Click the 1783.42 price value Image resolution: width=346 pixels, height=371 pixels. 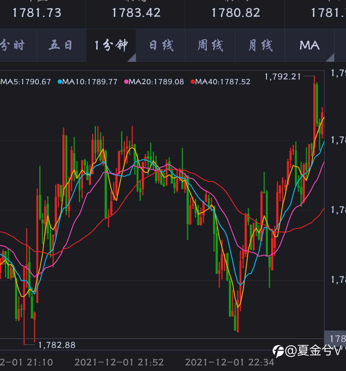click(x=136, y=13)
